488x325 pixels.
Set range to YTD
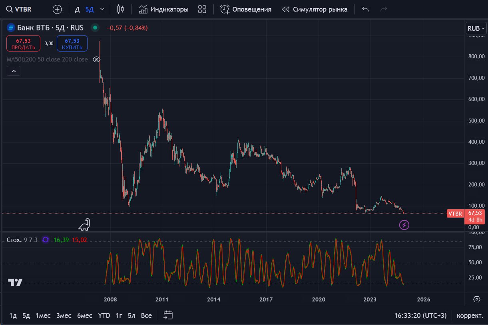pyautogui.click(x=104, y=315)
